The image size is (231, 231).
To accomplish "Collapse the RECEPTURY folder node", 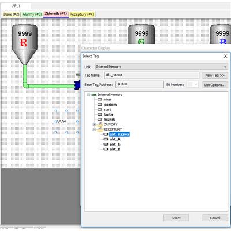I will (x=94, y=129).
